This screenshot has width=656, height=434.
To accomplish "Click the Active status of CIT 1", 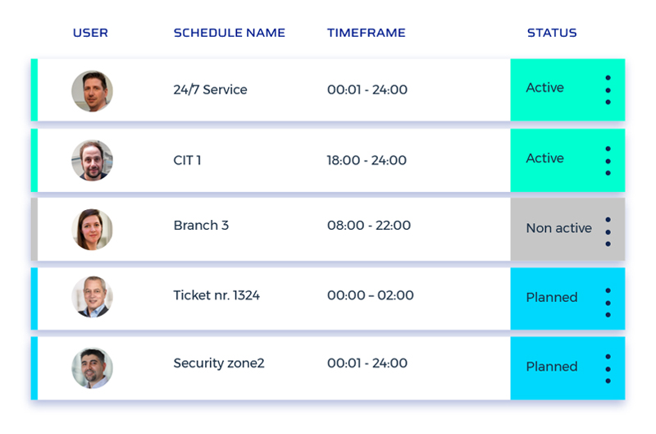I will [545, 158].
